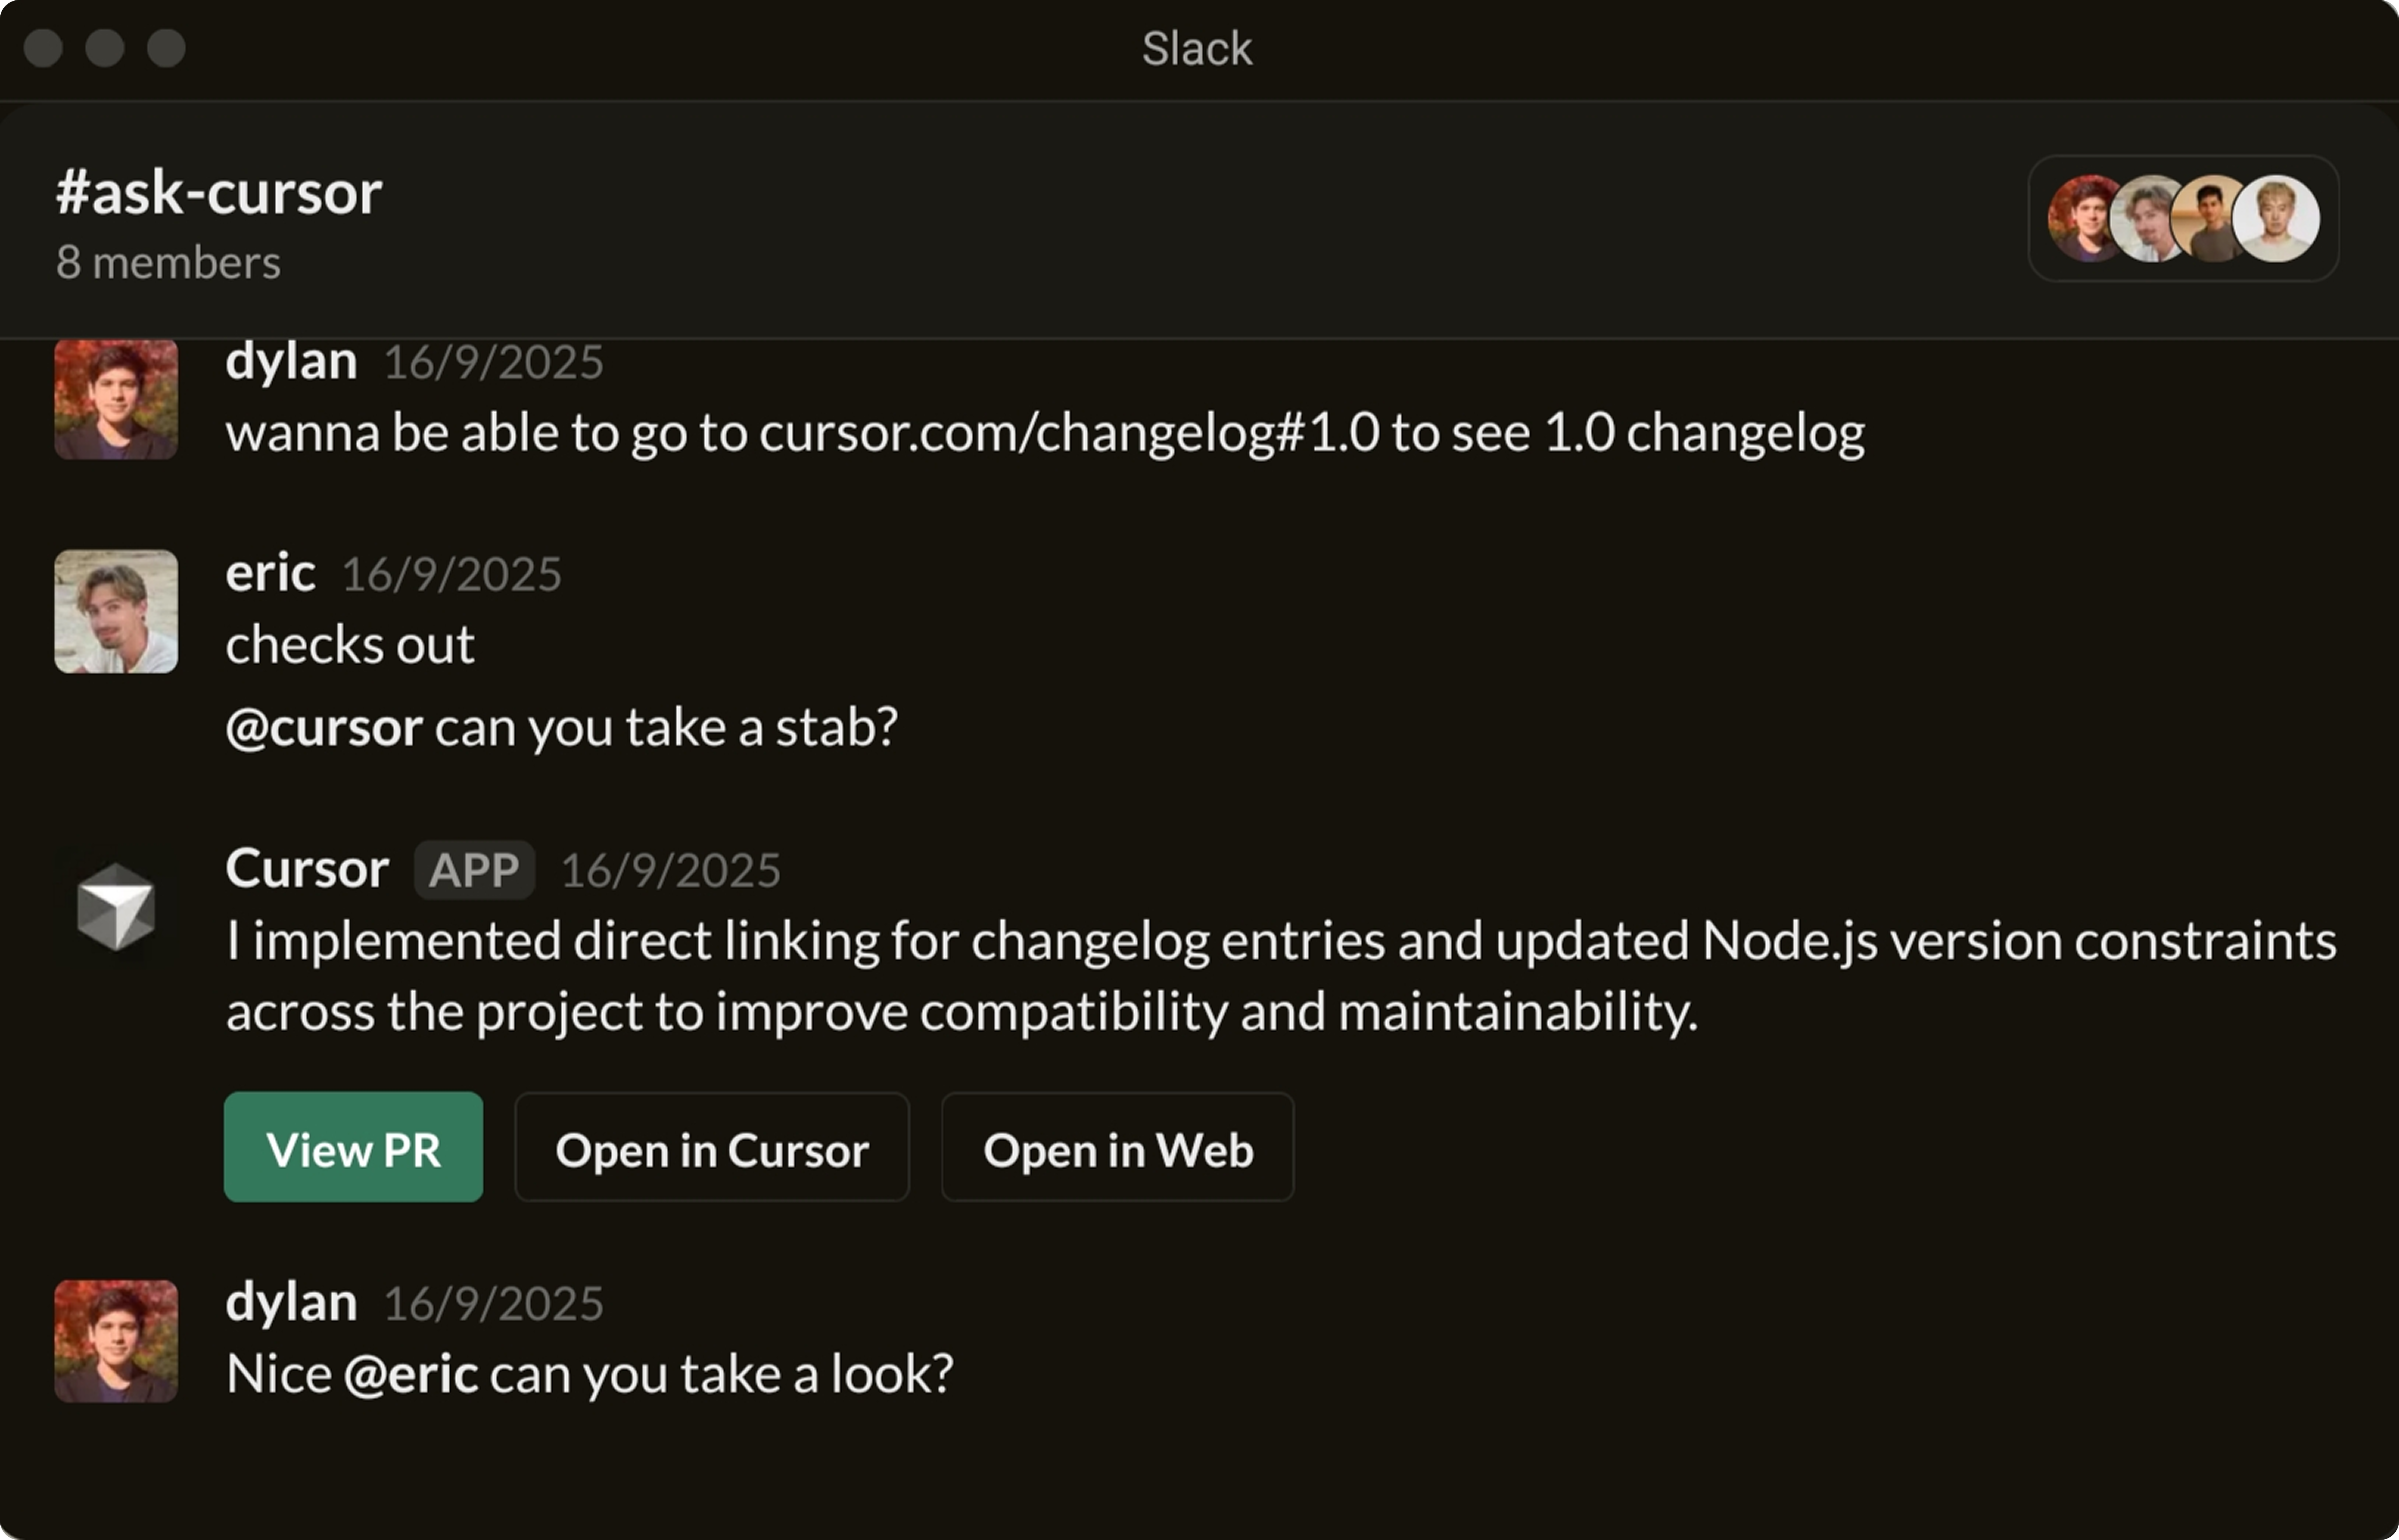This screenshot has height=1540, width=2399.
Task: Click dylan's avatar beside "Nice @eric" message
Action: tap(116, 1341)
